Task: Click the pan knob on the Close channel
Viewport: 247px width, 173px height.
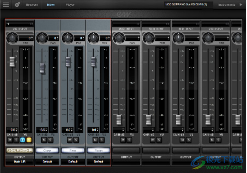Action: coord(42,38)
